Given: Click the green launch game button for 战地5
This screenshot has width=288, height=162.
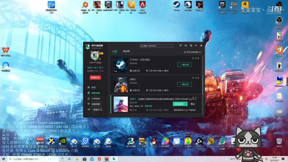Looking at the screenshot, I should (179, 104).
